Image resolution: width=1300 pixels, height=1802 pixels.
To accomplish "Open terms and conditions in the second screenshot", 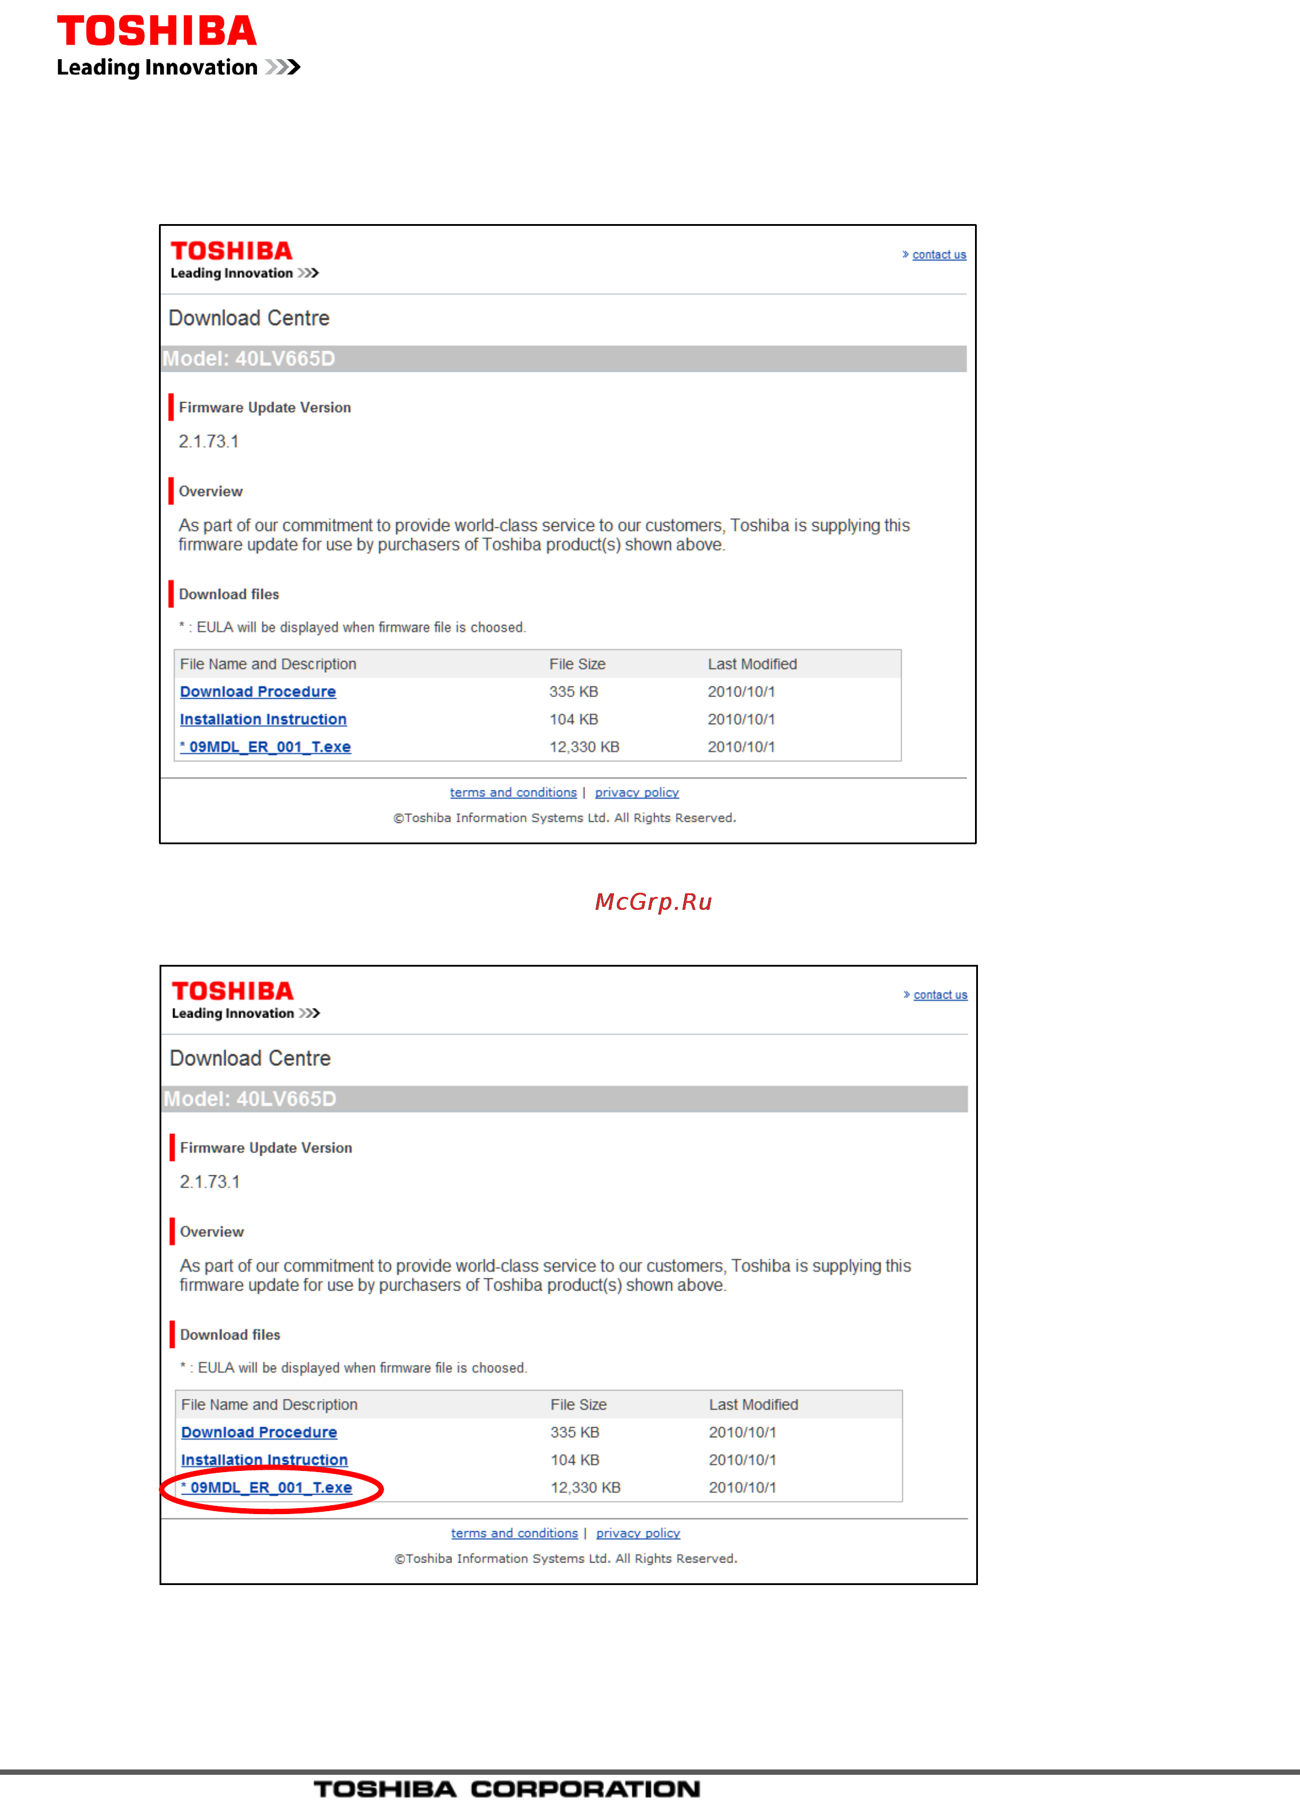I will (515, 1532).
